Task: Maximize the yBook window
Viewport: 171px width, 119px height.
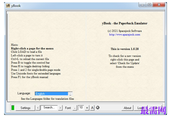Action: [149, 5]
